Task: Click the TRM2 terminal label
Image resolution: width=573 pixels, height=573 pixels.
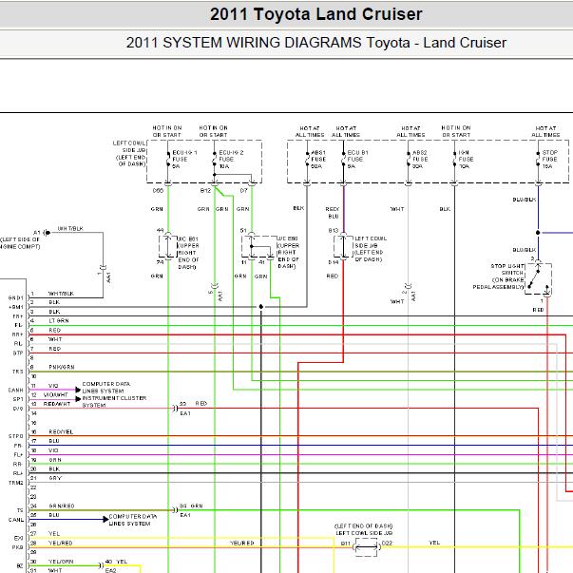Action: click(x=16, y=483)
